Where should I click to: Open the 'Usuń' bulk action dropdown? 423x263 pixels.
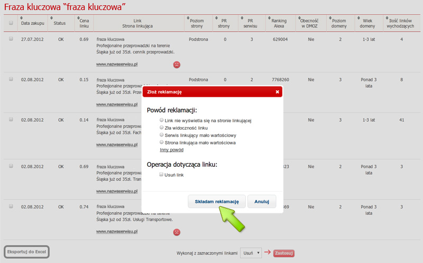(251, 253)
